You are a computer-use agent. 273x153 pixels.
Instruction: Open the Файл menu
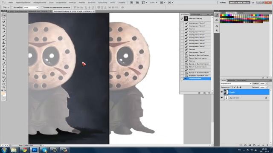[x=11, y=3]
